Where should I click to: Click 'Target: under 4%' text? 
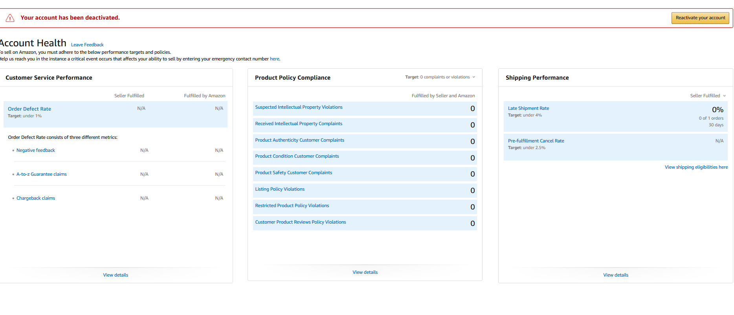tap(525, 115)
